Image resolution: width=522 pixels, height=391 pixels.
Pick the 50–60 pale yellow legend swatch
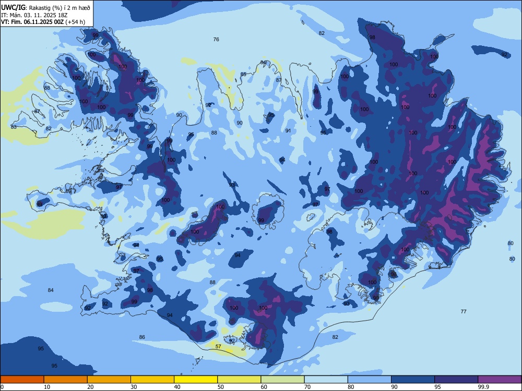tap(239, 380)
